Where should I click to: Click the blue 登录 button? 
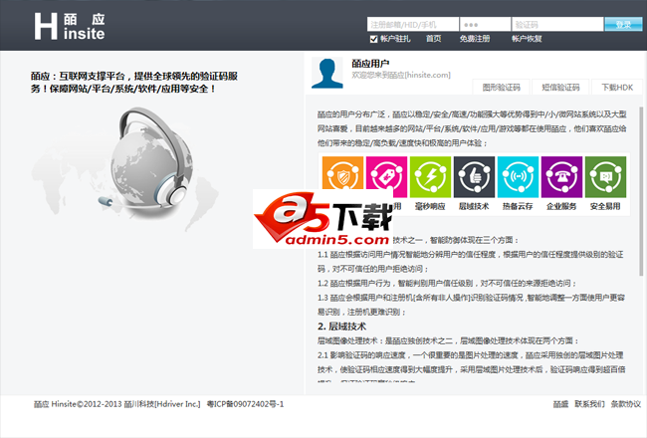pos(623,24)
